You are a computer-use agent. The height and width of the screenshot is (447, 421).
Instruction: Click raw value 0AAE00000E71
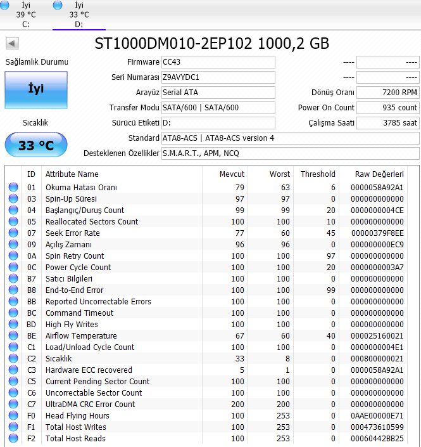coord(377,416)
